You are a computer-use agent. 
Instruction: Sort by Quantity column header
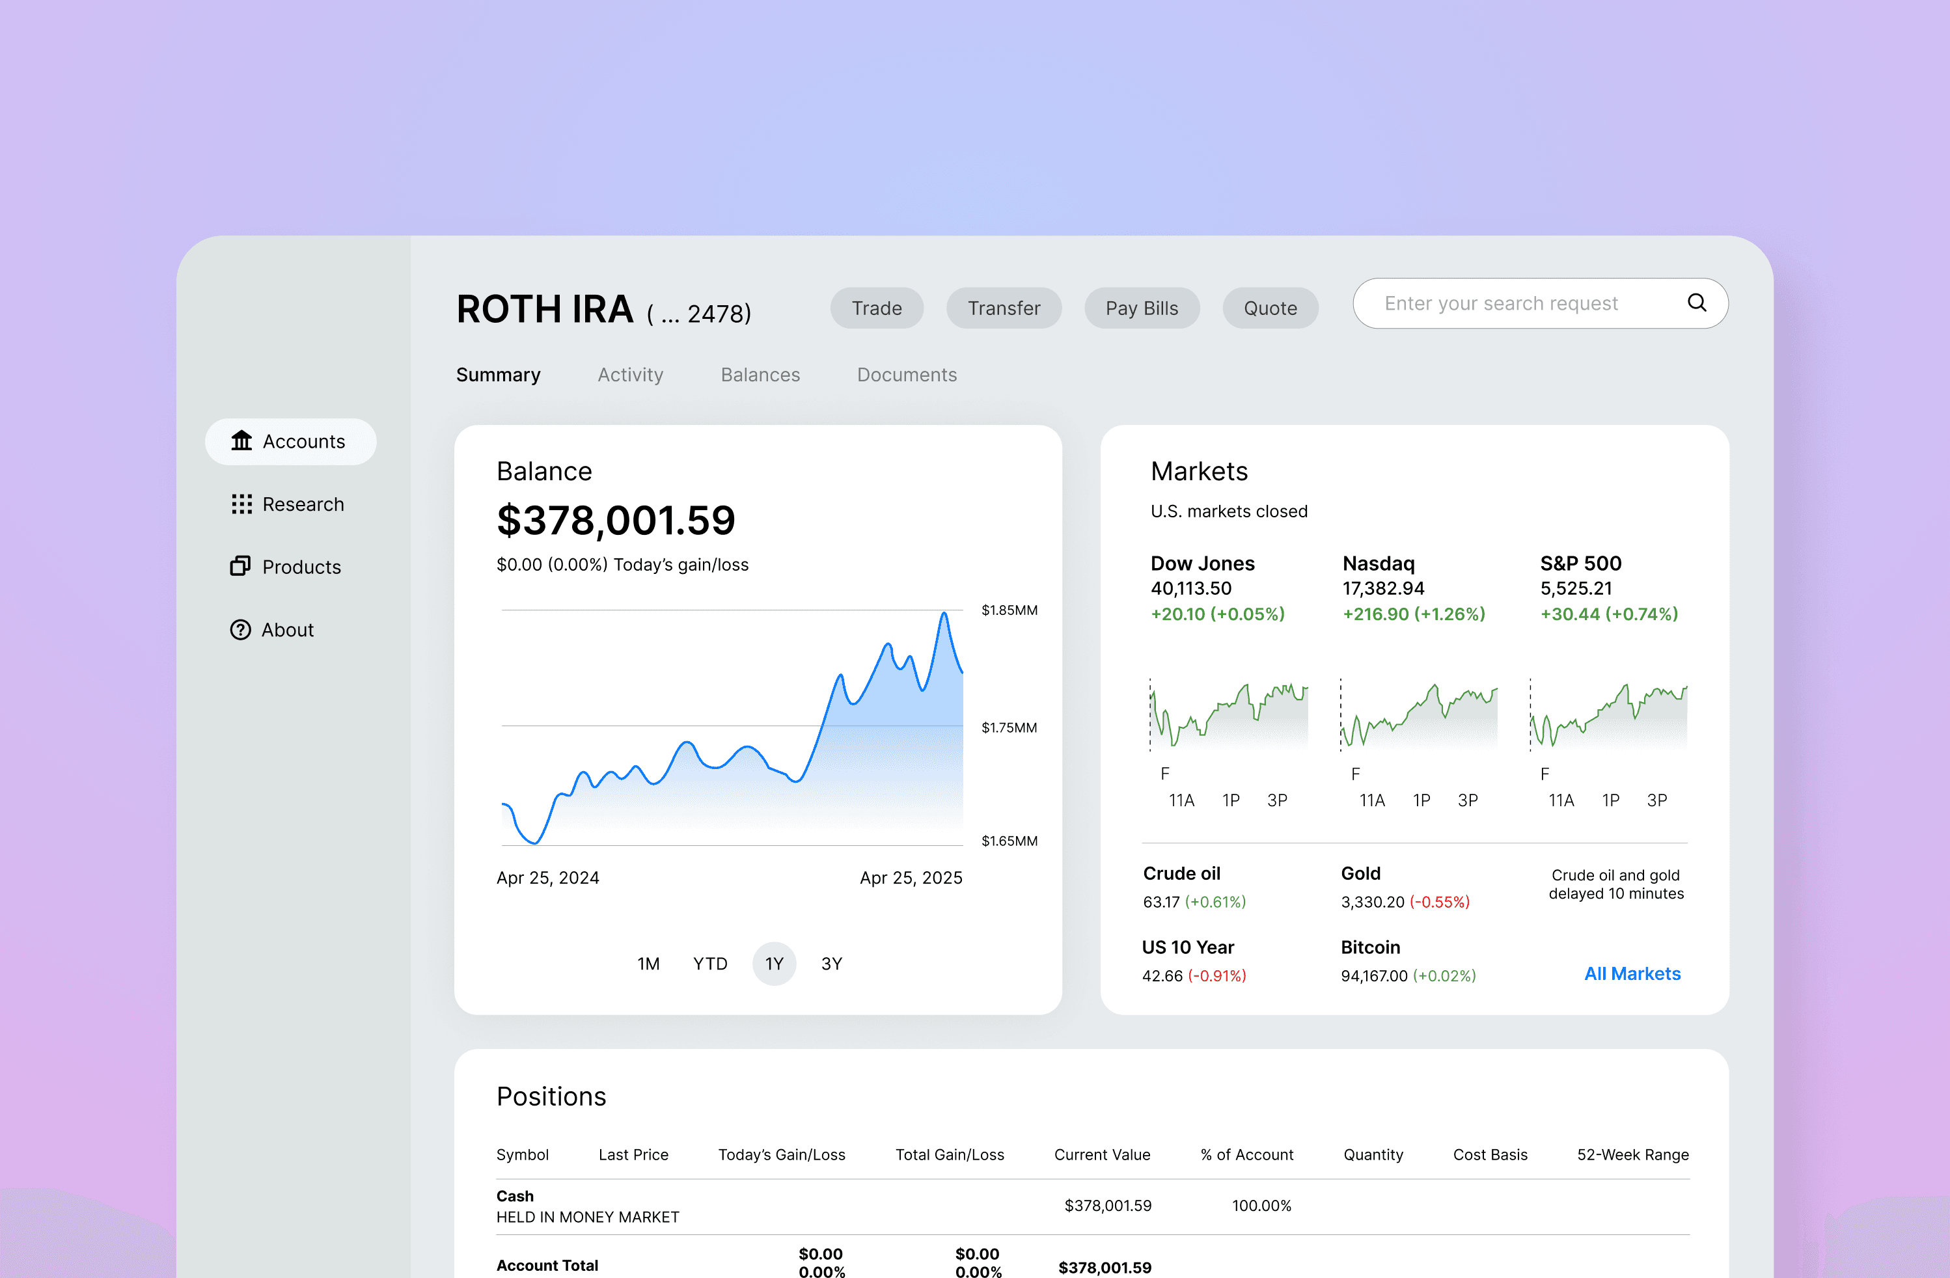1373,1155
